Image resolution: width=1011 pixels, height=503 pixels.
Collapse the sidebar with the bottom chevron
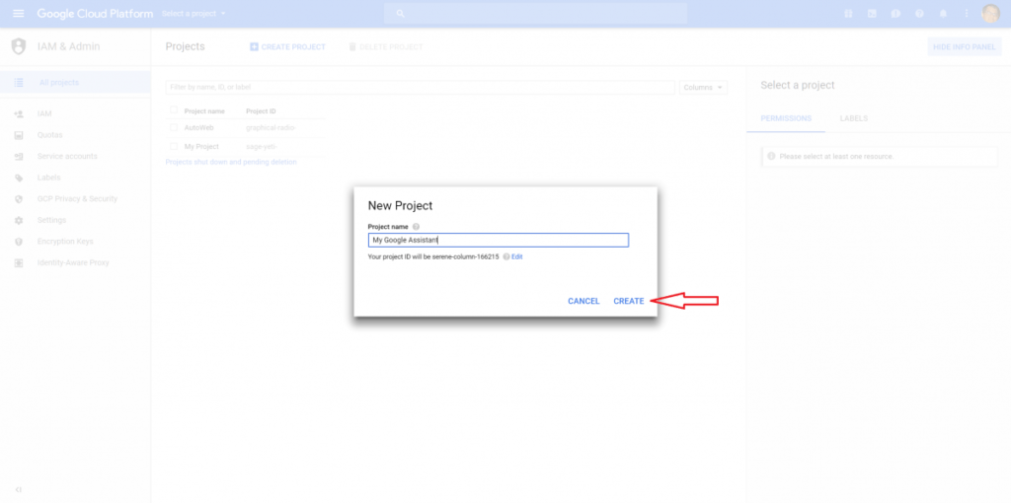click(19, 489)
